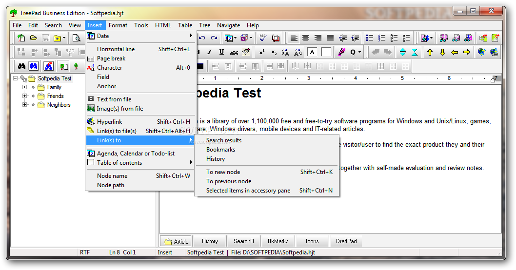Open the purple cube dropdown arrow
This screenshot has height=270, width=516.
251,38
